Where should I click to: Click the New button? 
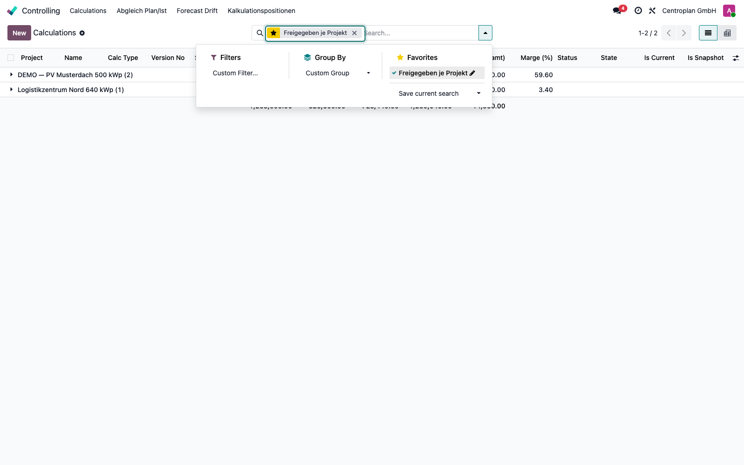[19, 33]
